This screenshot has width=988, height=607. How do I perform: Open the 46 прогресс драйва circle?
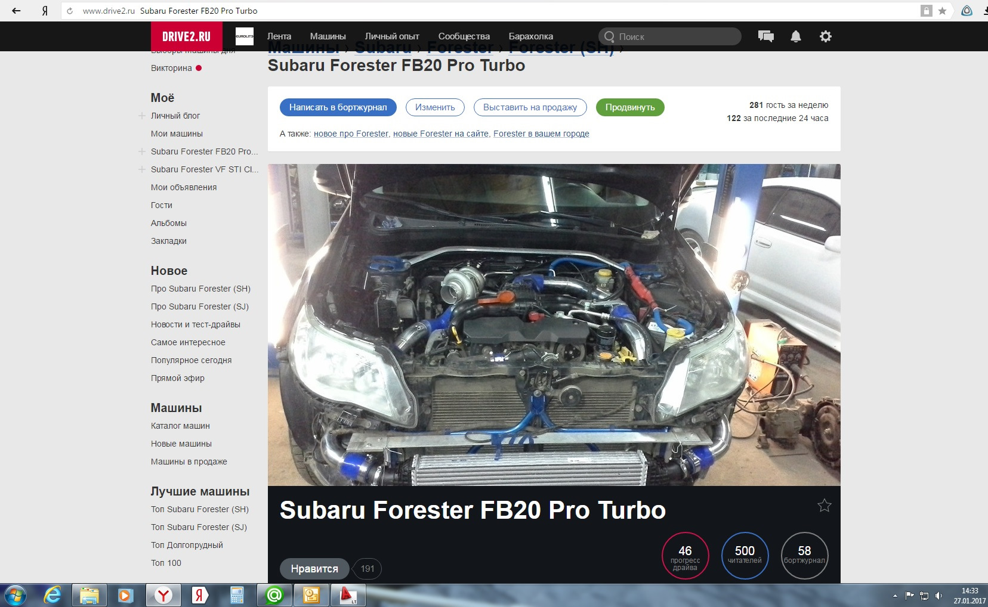click(685, 556)
